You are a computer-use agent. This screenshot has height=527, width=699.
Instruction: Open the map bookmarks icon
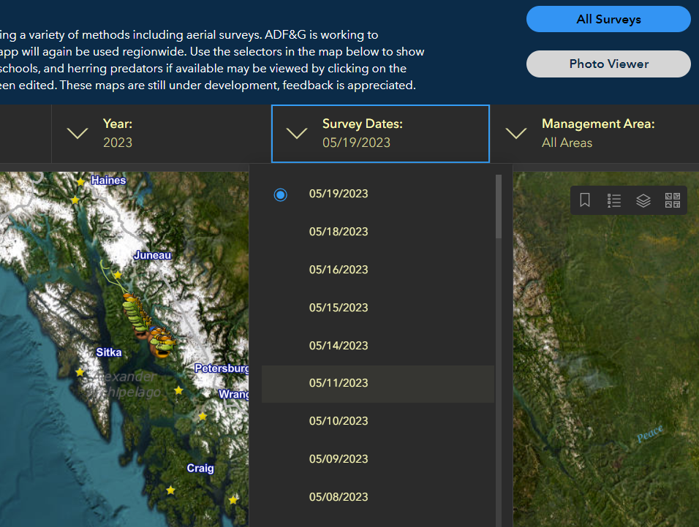pos(585,200)
